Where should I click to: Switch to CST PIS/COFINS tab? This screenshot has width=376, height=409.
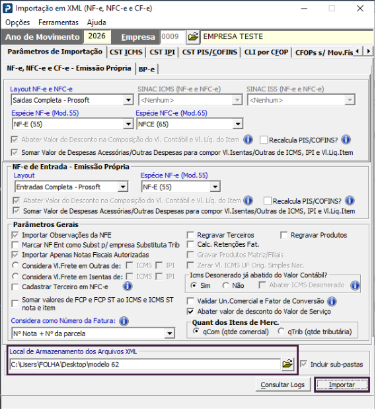pos(209,52)
